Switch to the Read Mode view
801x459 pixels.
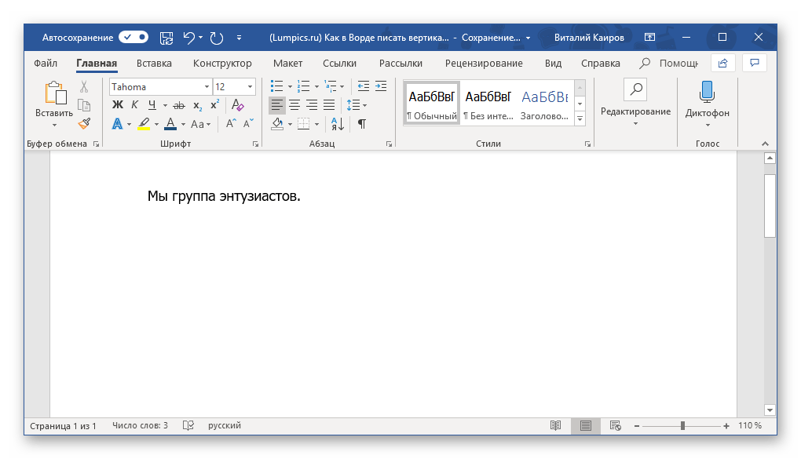(556, 425)
